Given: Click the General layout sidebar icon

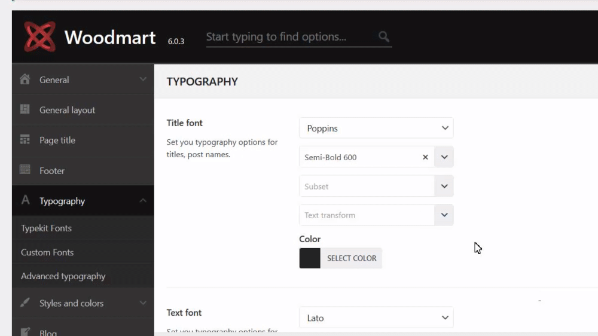Looking at the screenshot, I should click(25, 109).
